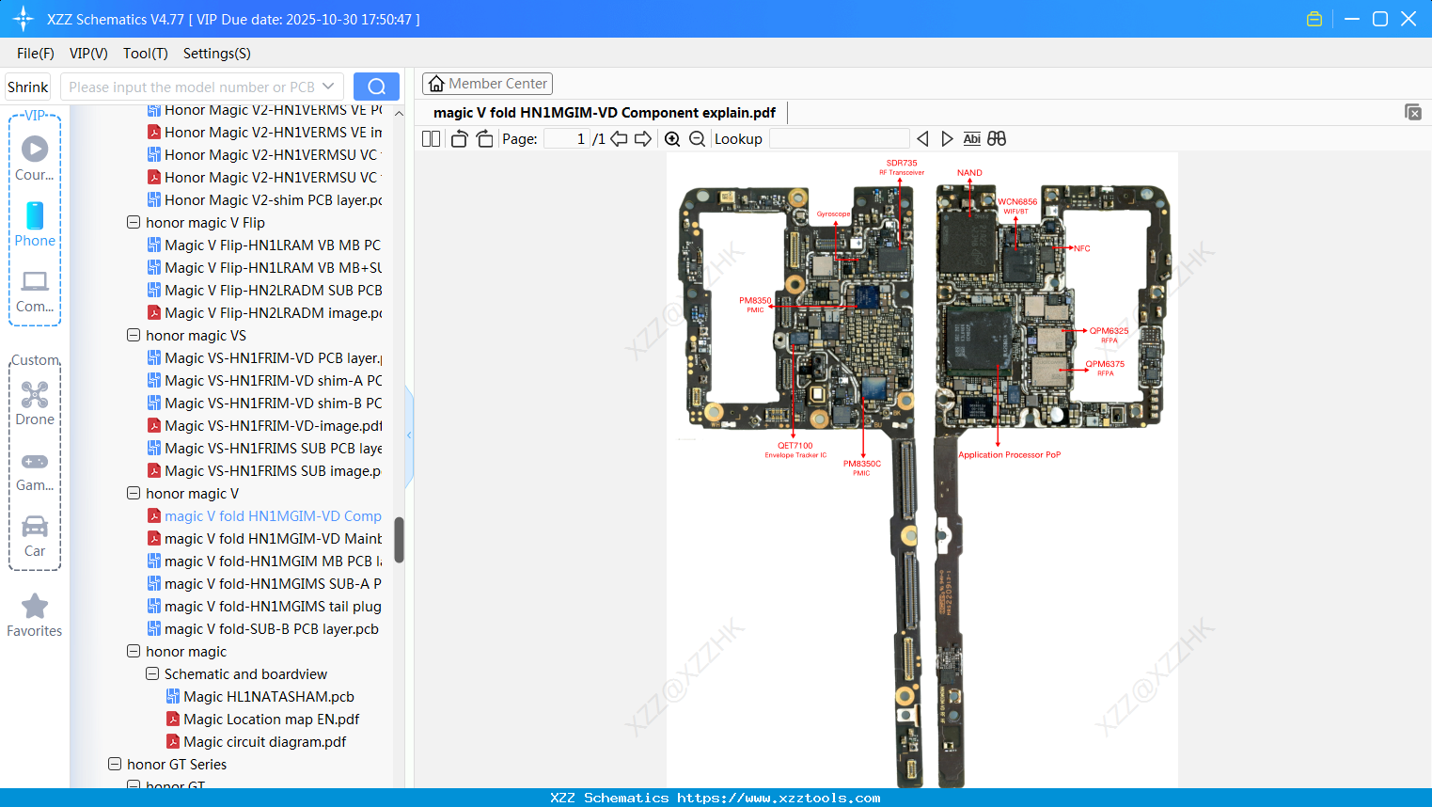Go to the next page arrow
The image size is (1432, 807).
(643, 139)
